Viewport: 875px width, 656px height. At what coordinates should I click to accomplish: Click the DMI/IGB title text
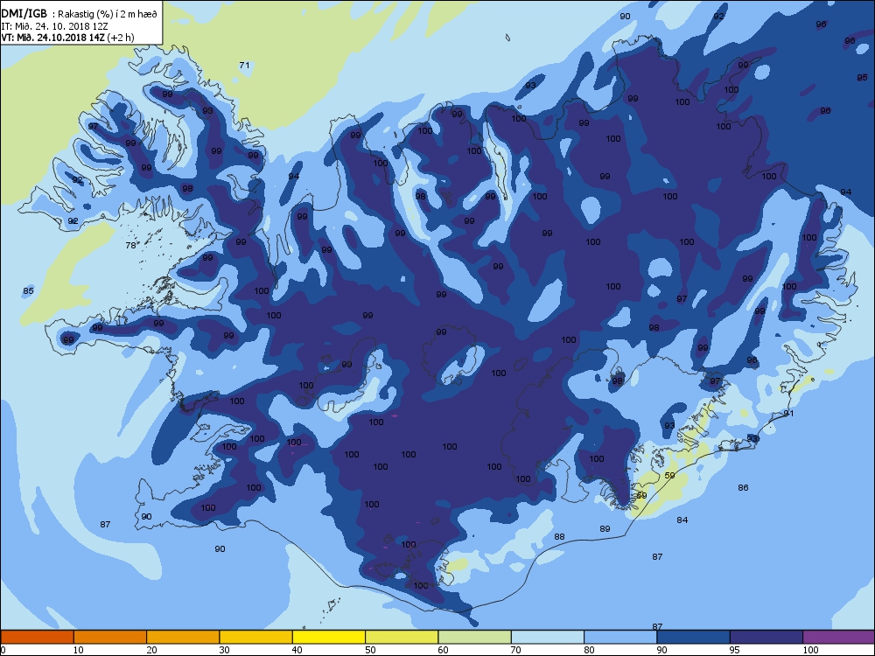[24, 13]
